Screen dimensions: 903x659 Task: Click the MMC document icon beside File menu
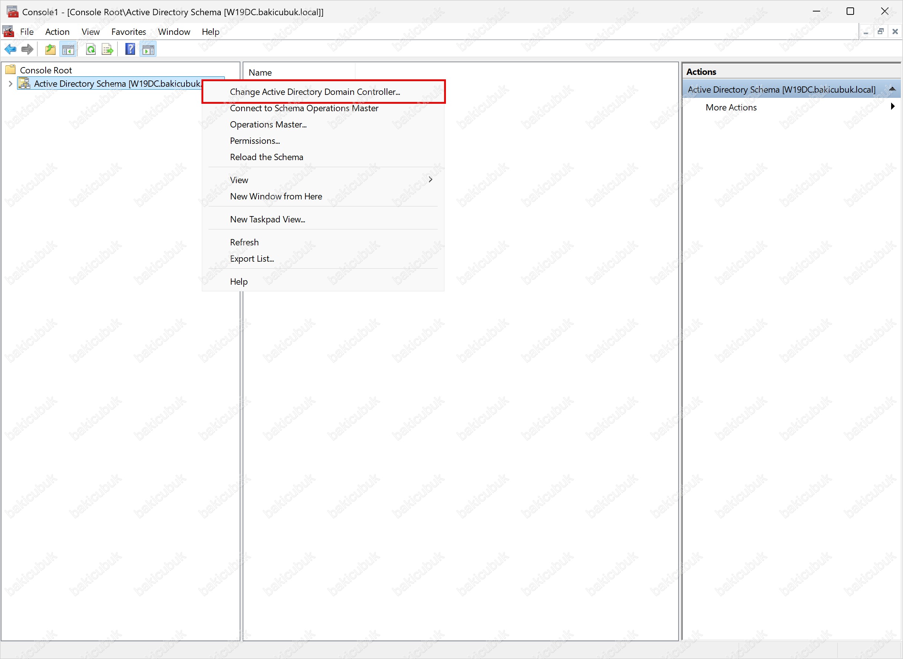pyautogui.click(x=9, y=31)
